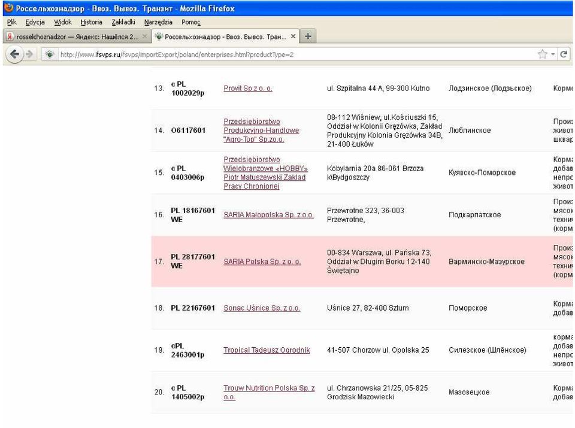This screenshot has height=428, width=575.
Task: Open the Narzędzia menu
Action: pyautogui.click(x=158, y=22)
